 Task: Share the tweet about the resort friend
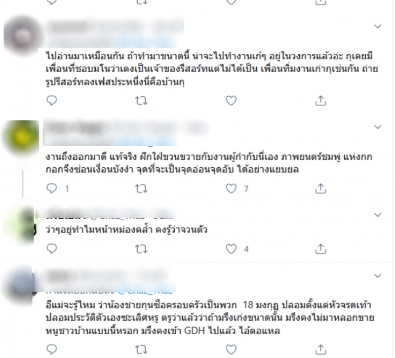320,101
